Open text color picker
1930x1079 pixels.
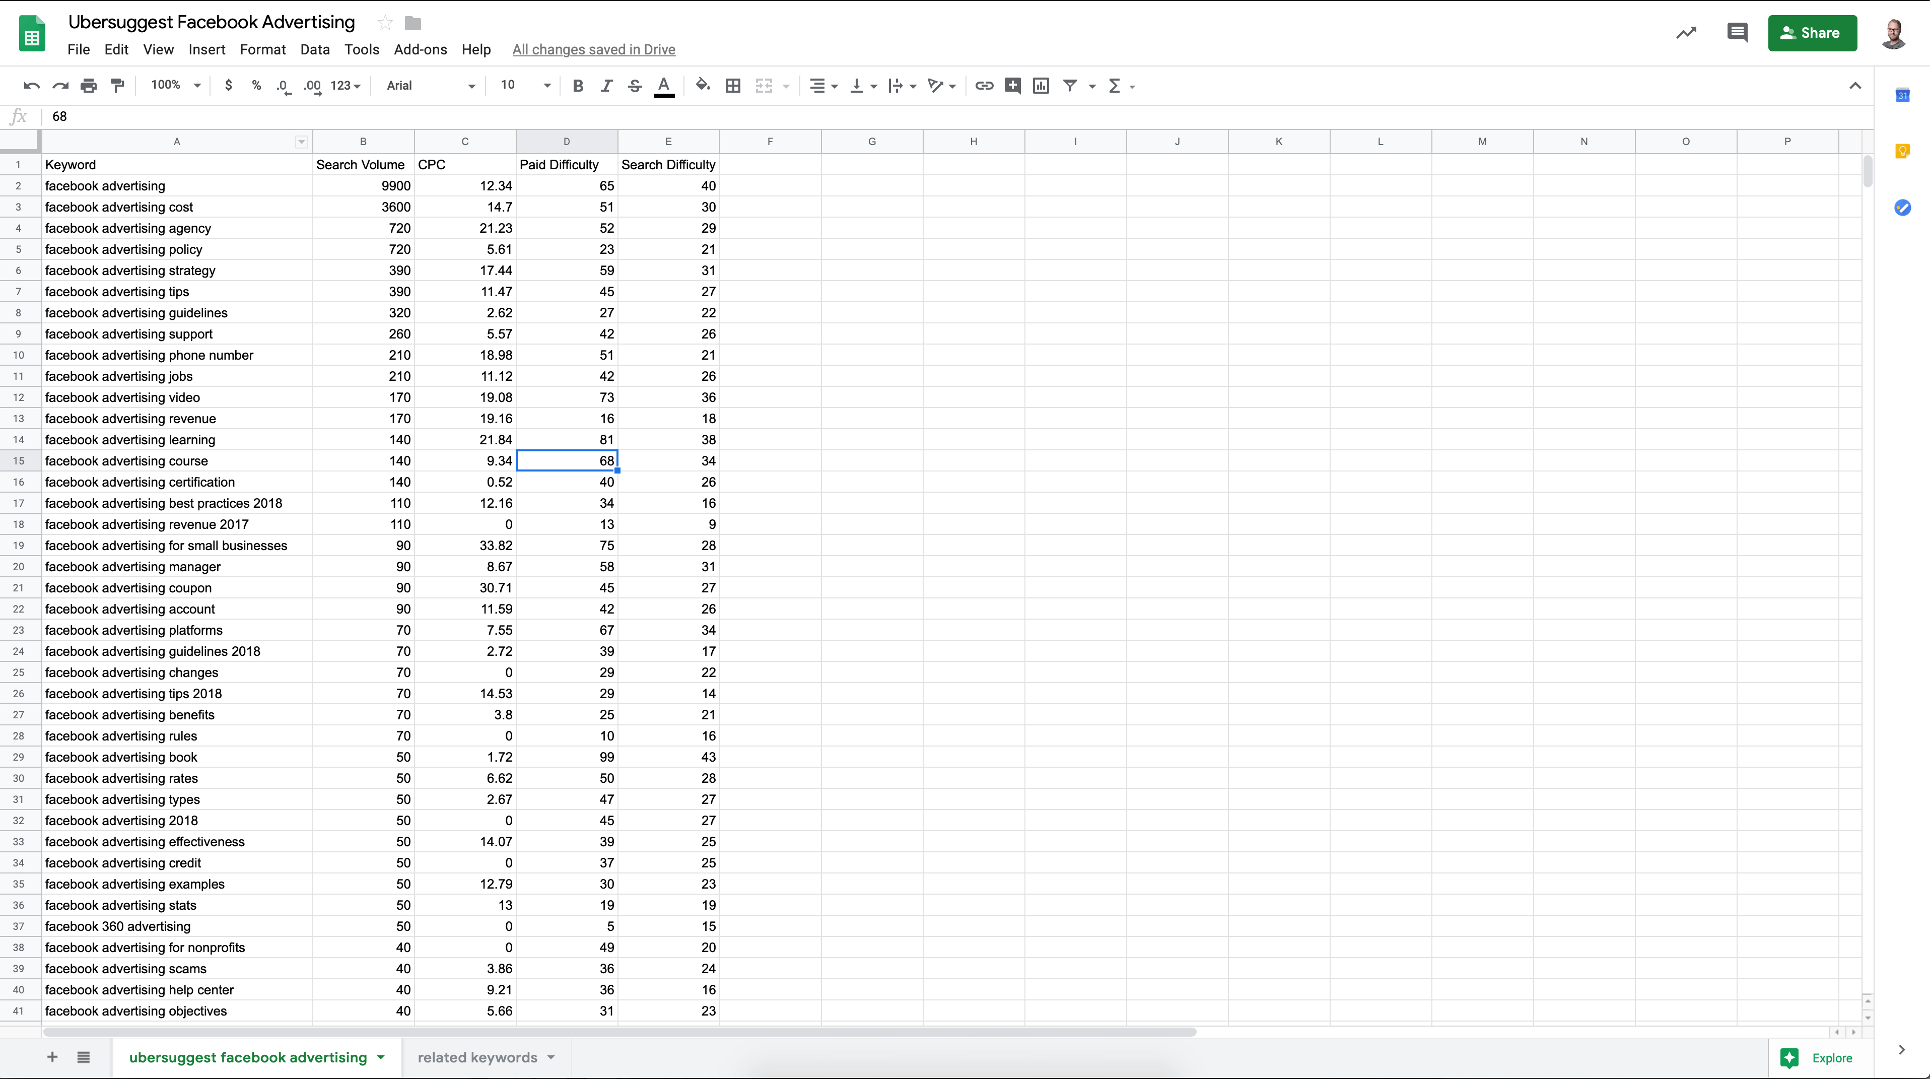pos(664,86)
